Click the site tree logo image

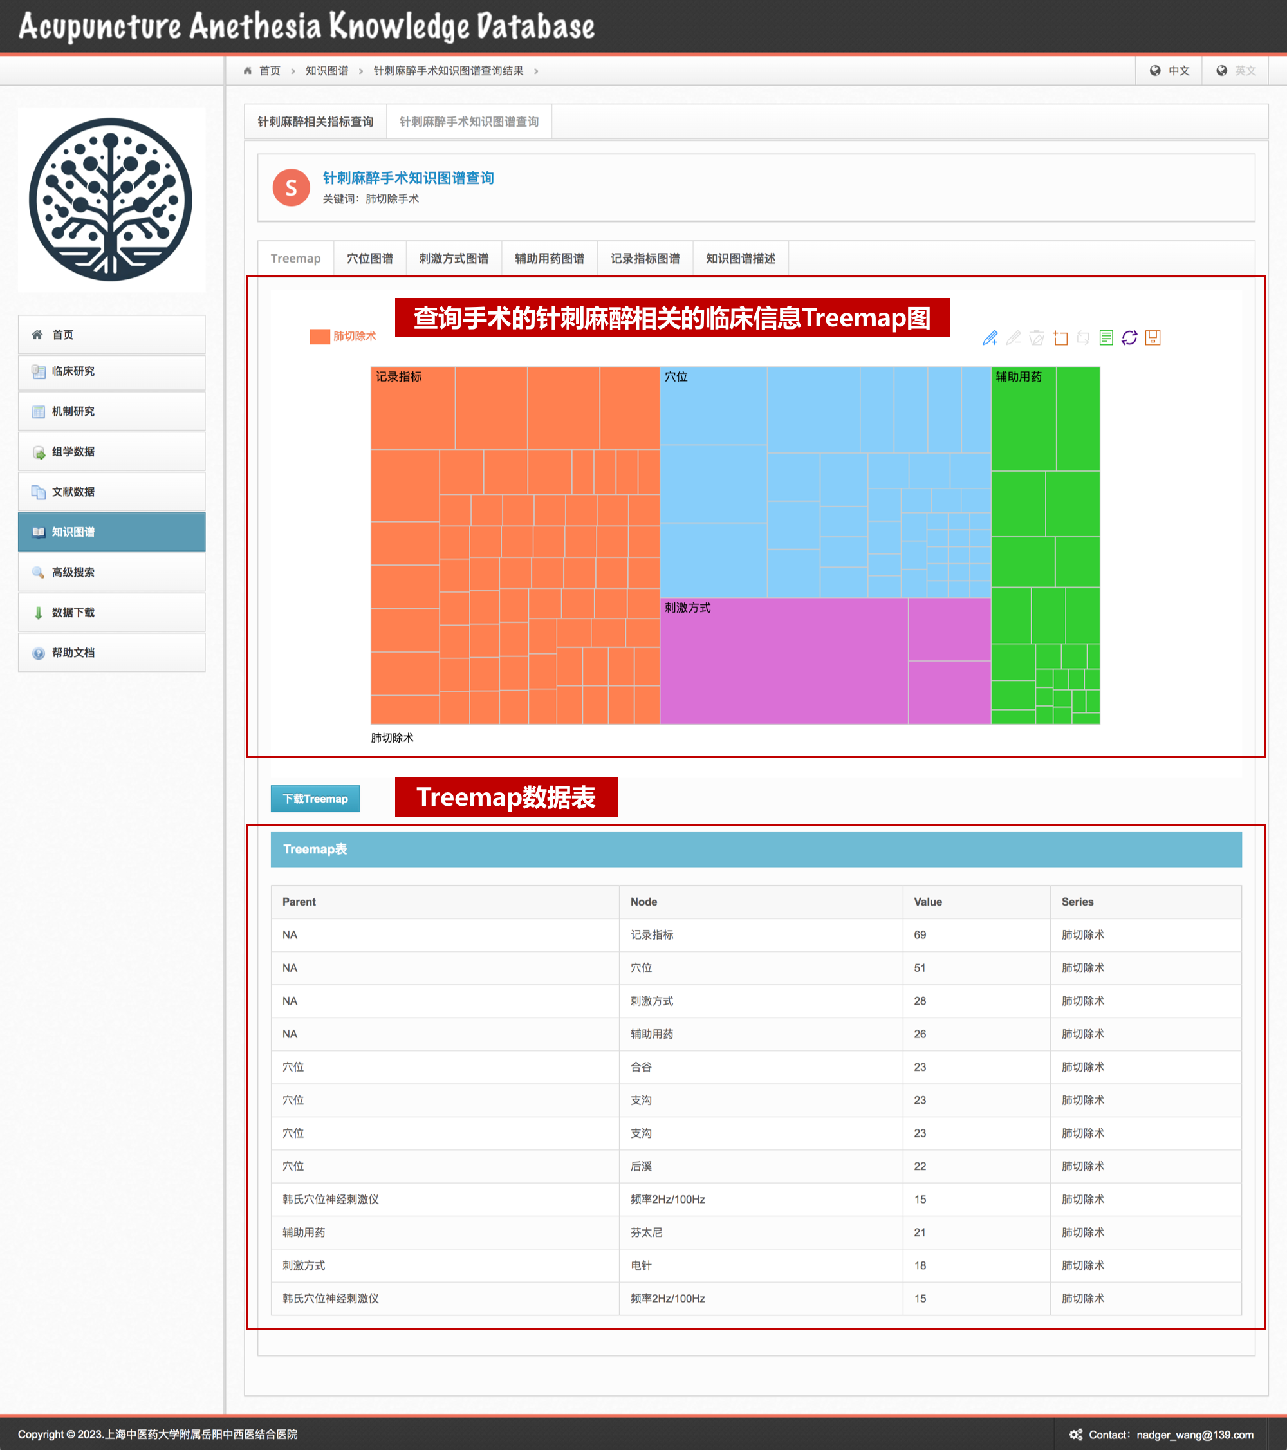(111, 200)
